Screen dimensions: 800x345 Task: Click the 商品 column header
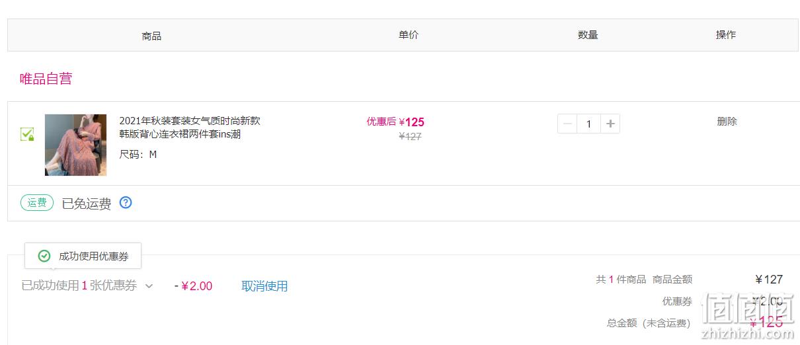click(151, 36)
